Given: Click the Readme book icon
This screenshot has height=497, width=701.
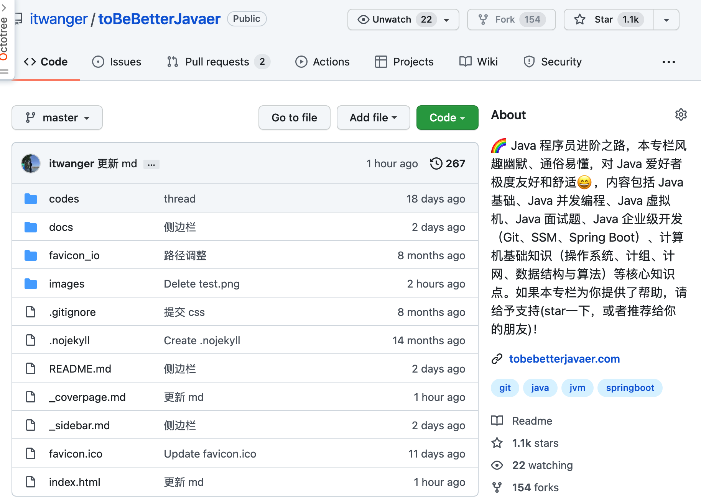Looking at the screenshot, I should (x=497, y=421).
